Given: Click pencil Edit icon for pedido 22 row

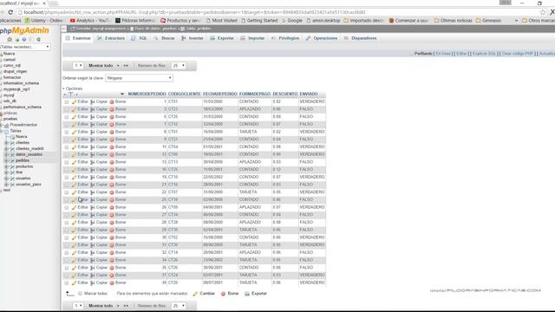Looking at the screenshot, I should click(x=74, y=192).
